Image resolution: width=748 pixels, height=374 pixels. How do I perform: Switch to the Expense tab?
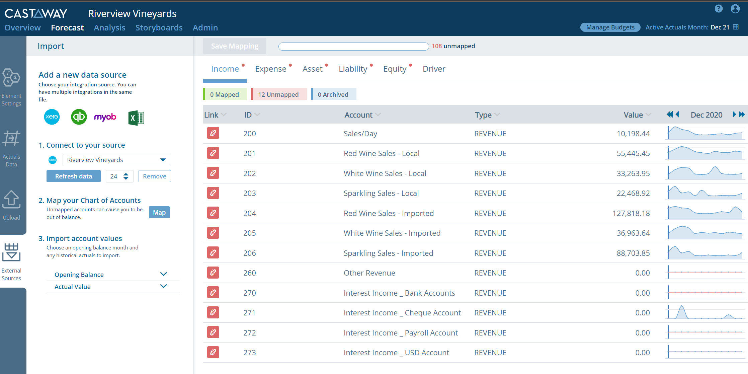click(x=270, y=69)
